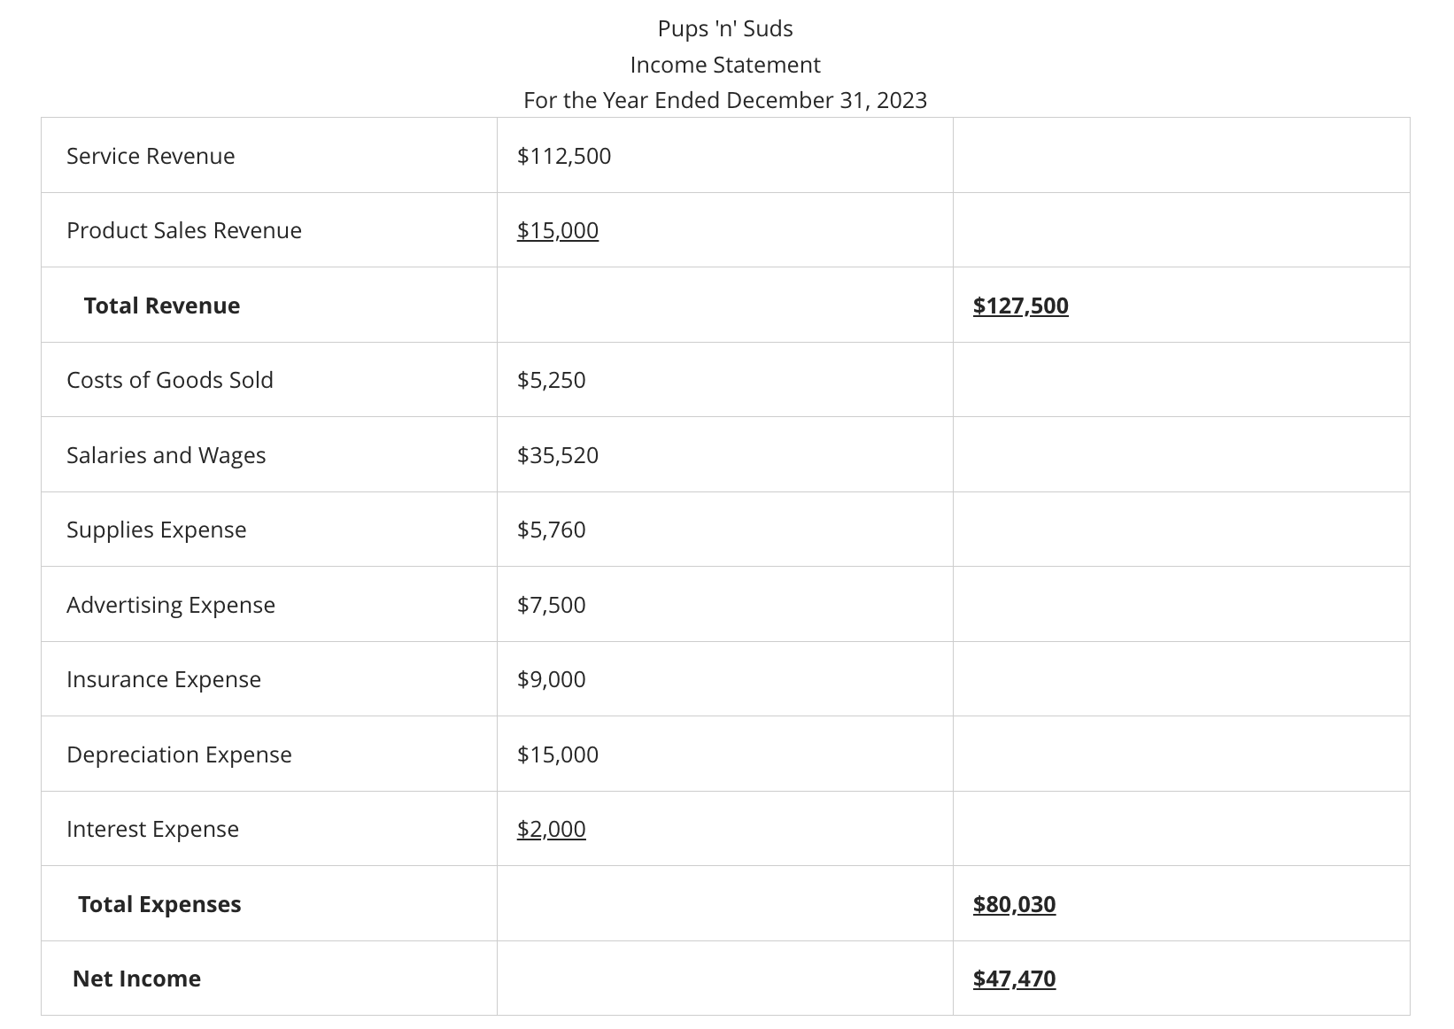1454x1029 pixels.
Task: Click the Total Revenue row heading
Action: click(x=162, y=306)
